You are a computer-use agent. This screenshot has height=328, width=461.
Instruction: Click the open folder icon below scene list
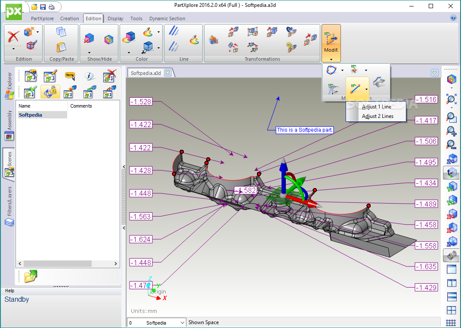(31, 276)
